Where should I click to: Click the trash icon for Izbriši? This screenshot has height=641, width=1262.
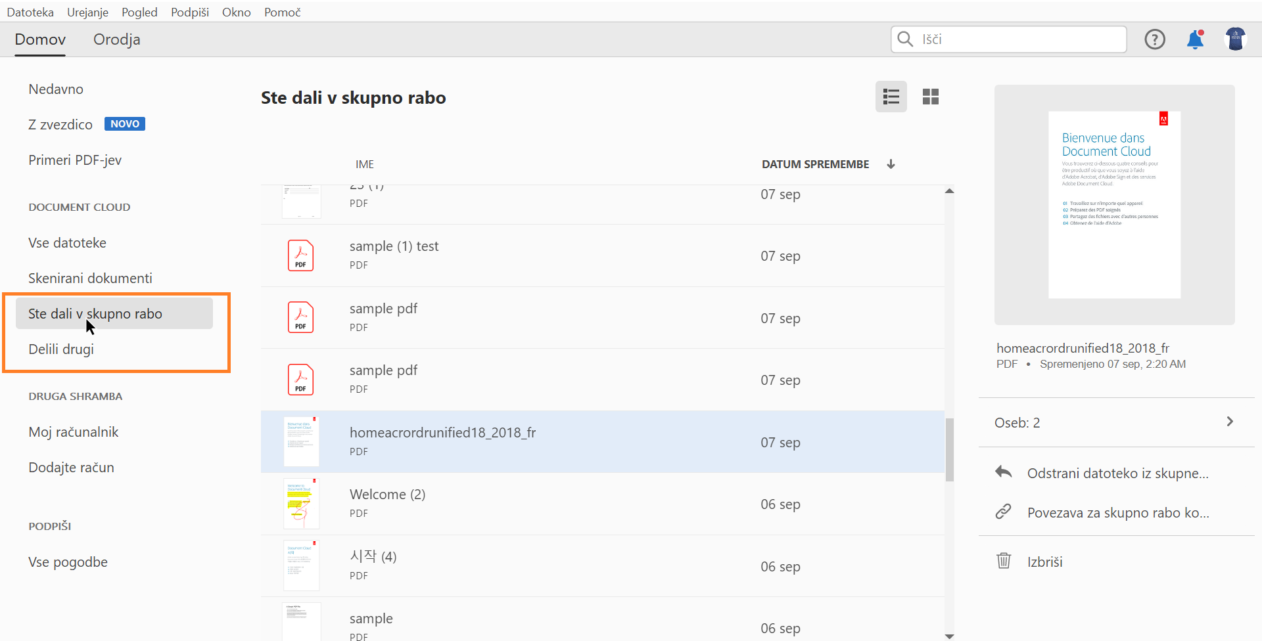click(x=1004, y=561)
